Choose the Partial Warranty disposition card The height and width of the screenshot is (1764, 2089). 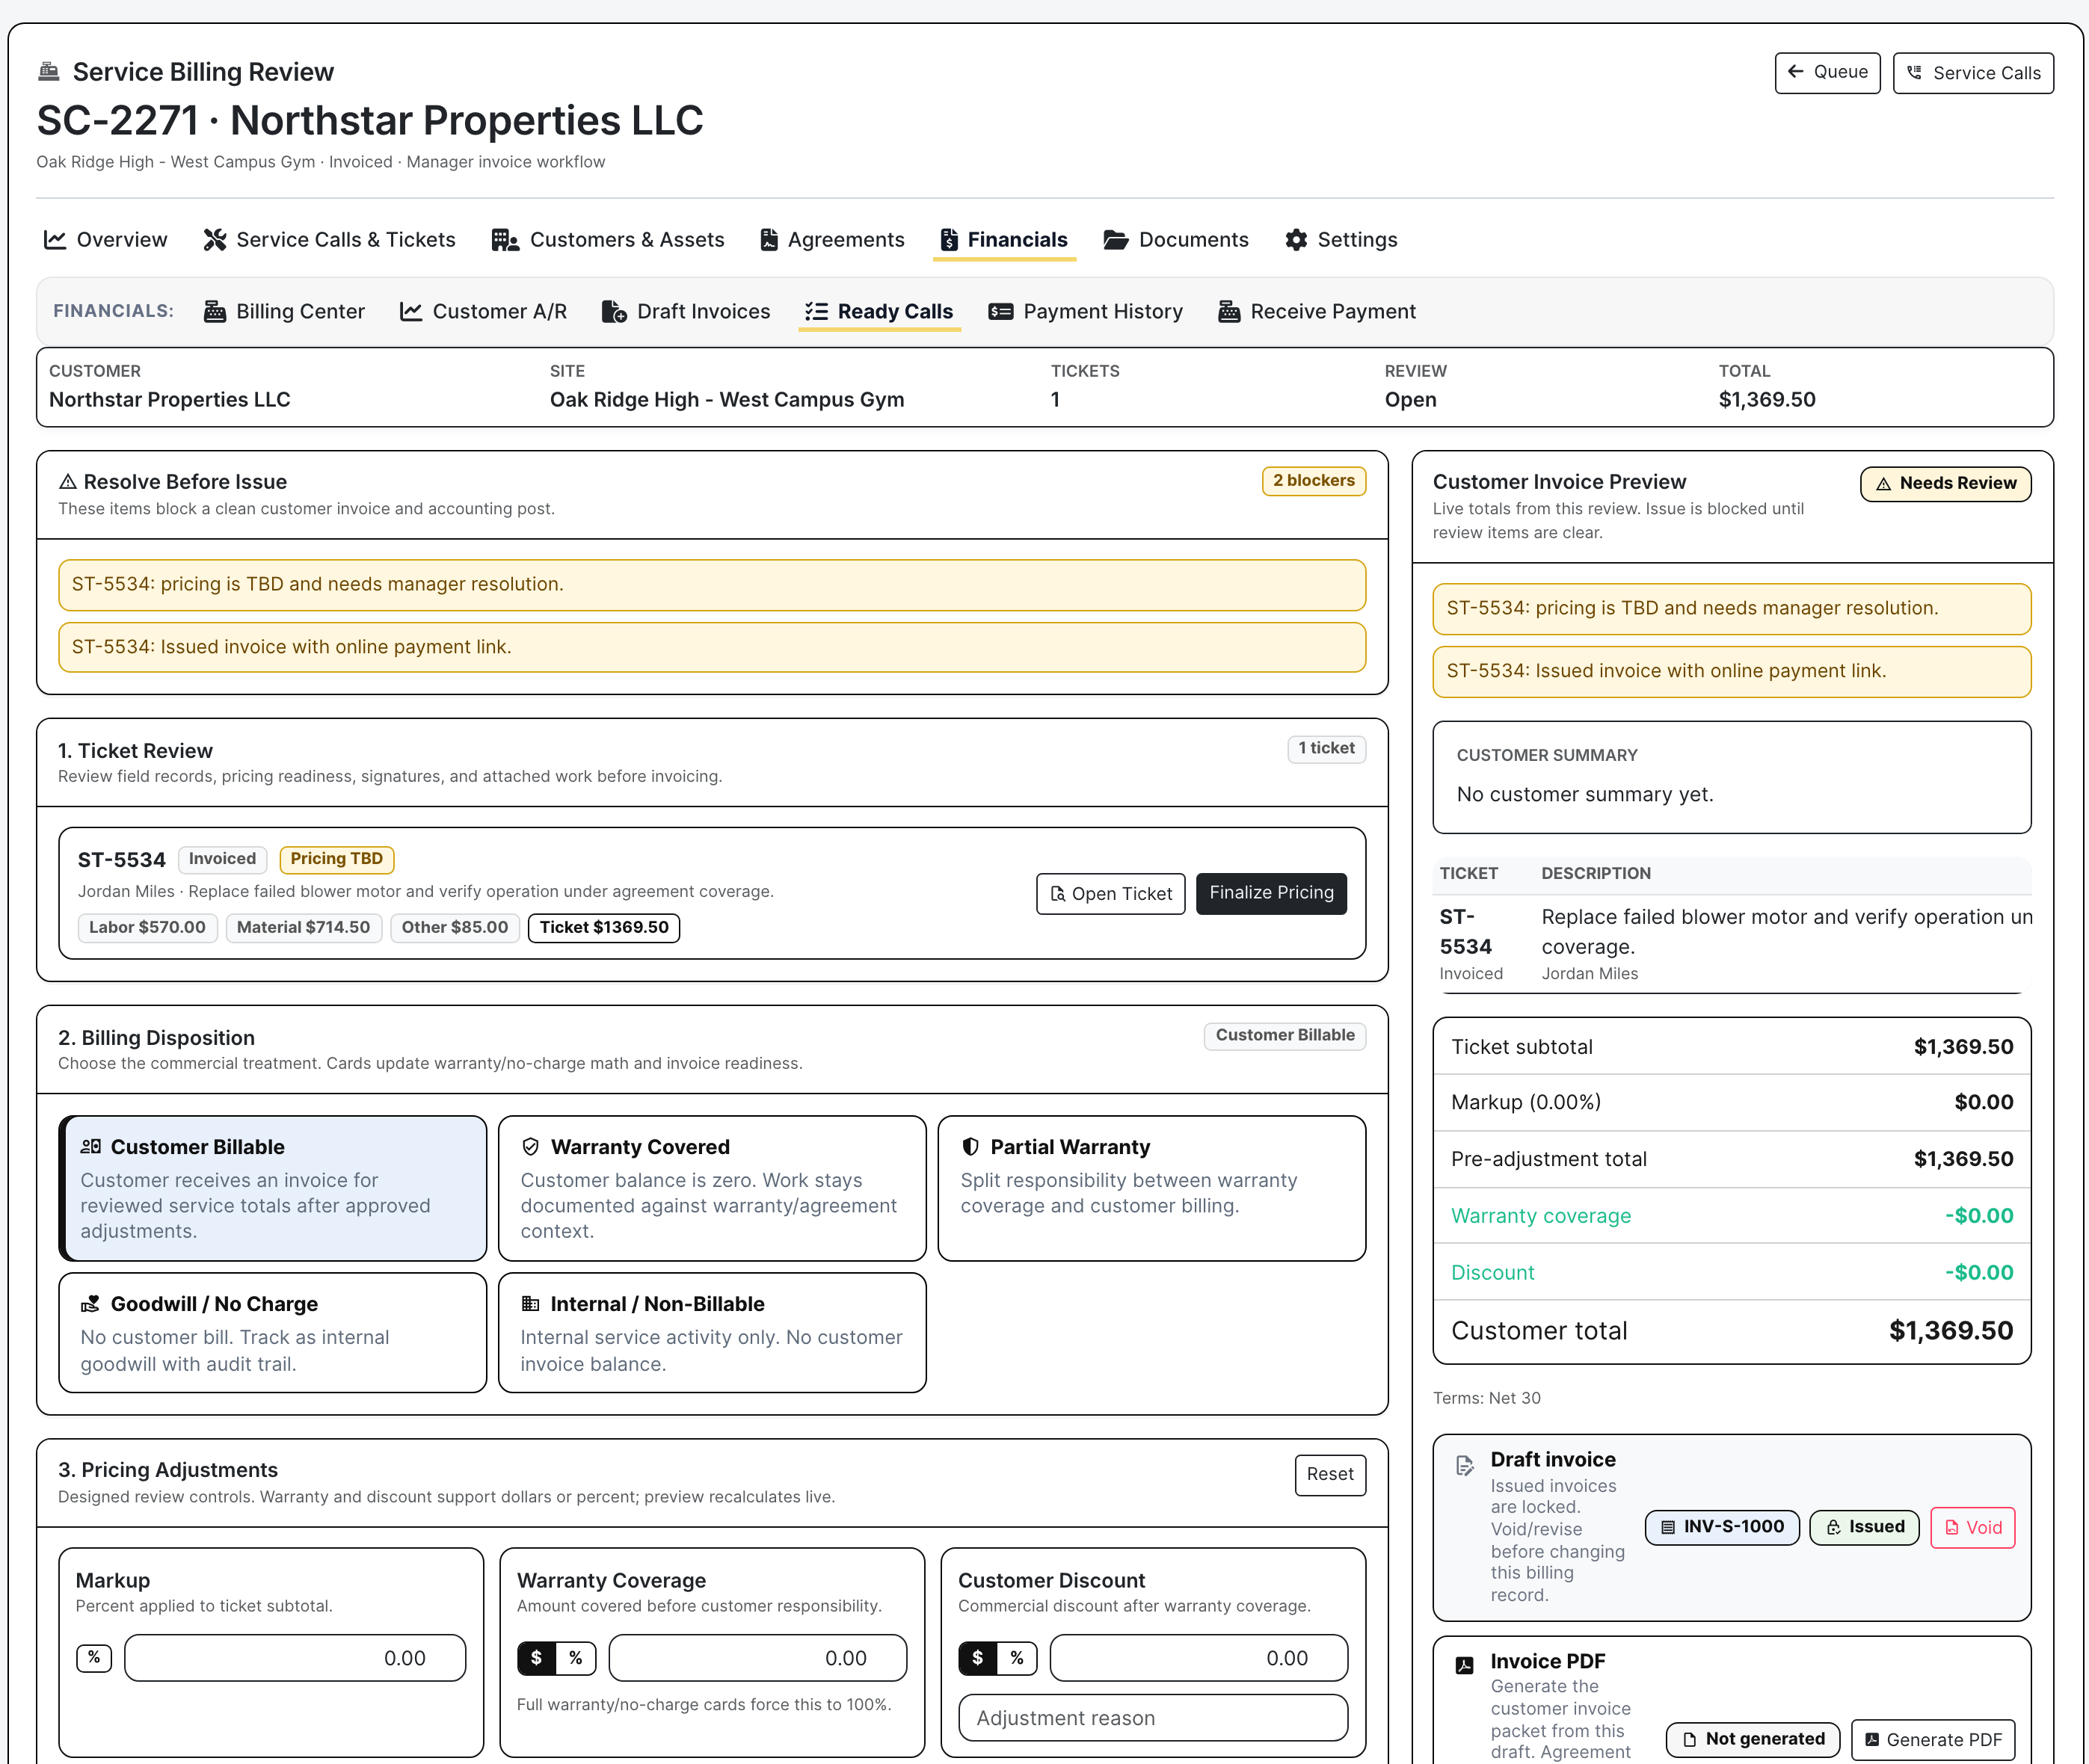coord(1153,1188)
